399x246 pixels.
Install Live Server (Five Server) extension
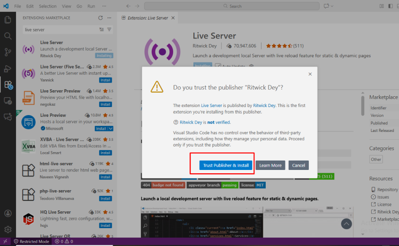105,80
